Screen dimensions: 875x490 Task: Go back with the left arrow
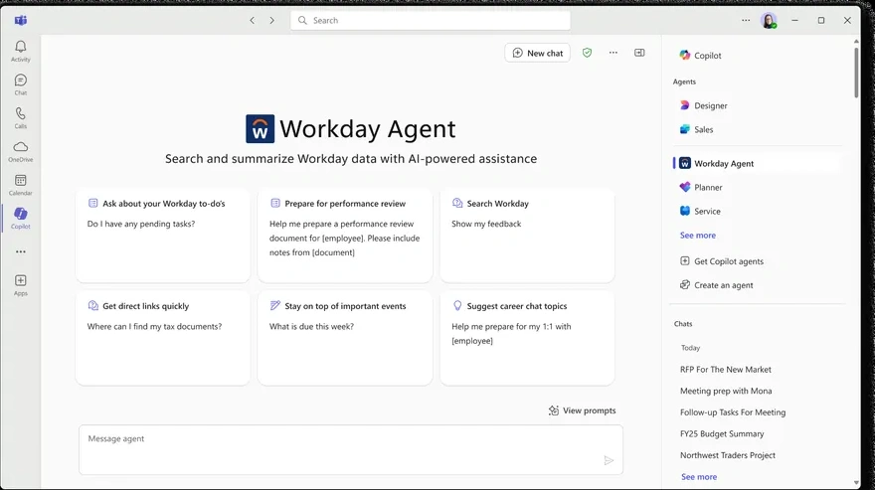[x=253, y=21]
